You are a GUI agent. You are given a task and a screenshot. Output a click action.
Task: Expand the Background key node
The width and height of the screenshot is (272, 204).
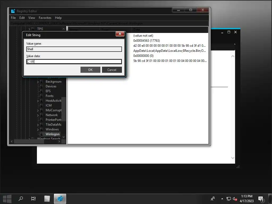tap(38, 82)
